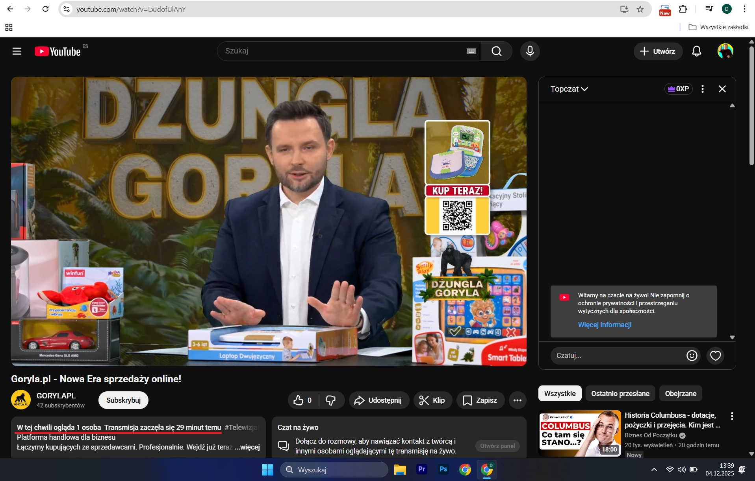Image resolution: width=755 pixels, height=481 pixels.
Task: Subscribe to the GORYLAPL channel
Action: click(x=123, y=400)
